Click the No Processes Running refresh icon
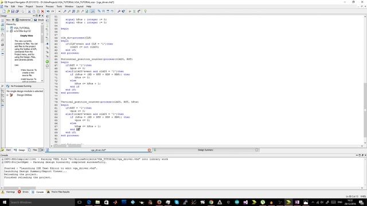Viewport: 367px width, 206px height. coord(7,86)
